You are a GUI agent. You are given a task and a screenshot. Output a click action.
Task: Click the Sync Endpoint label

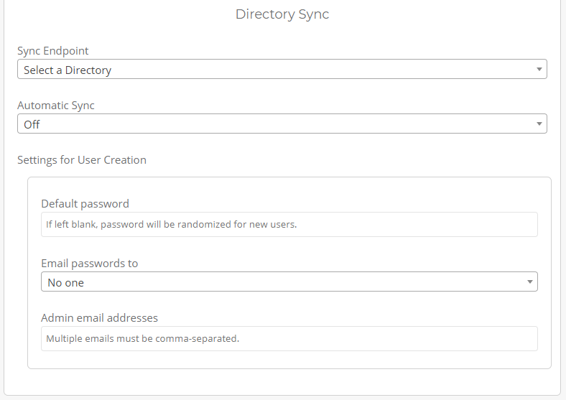tap(53, 51)
